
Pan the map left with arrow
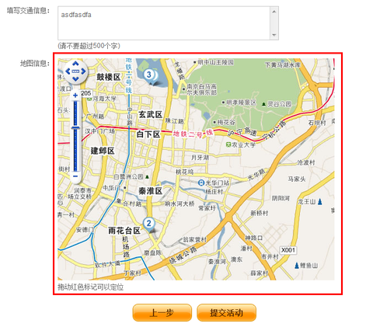tap(68, 71)
